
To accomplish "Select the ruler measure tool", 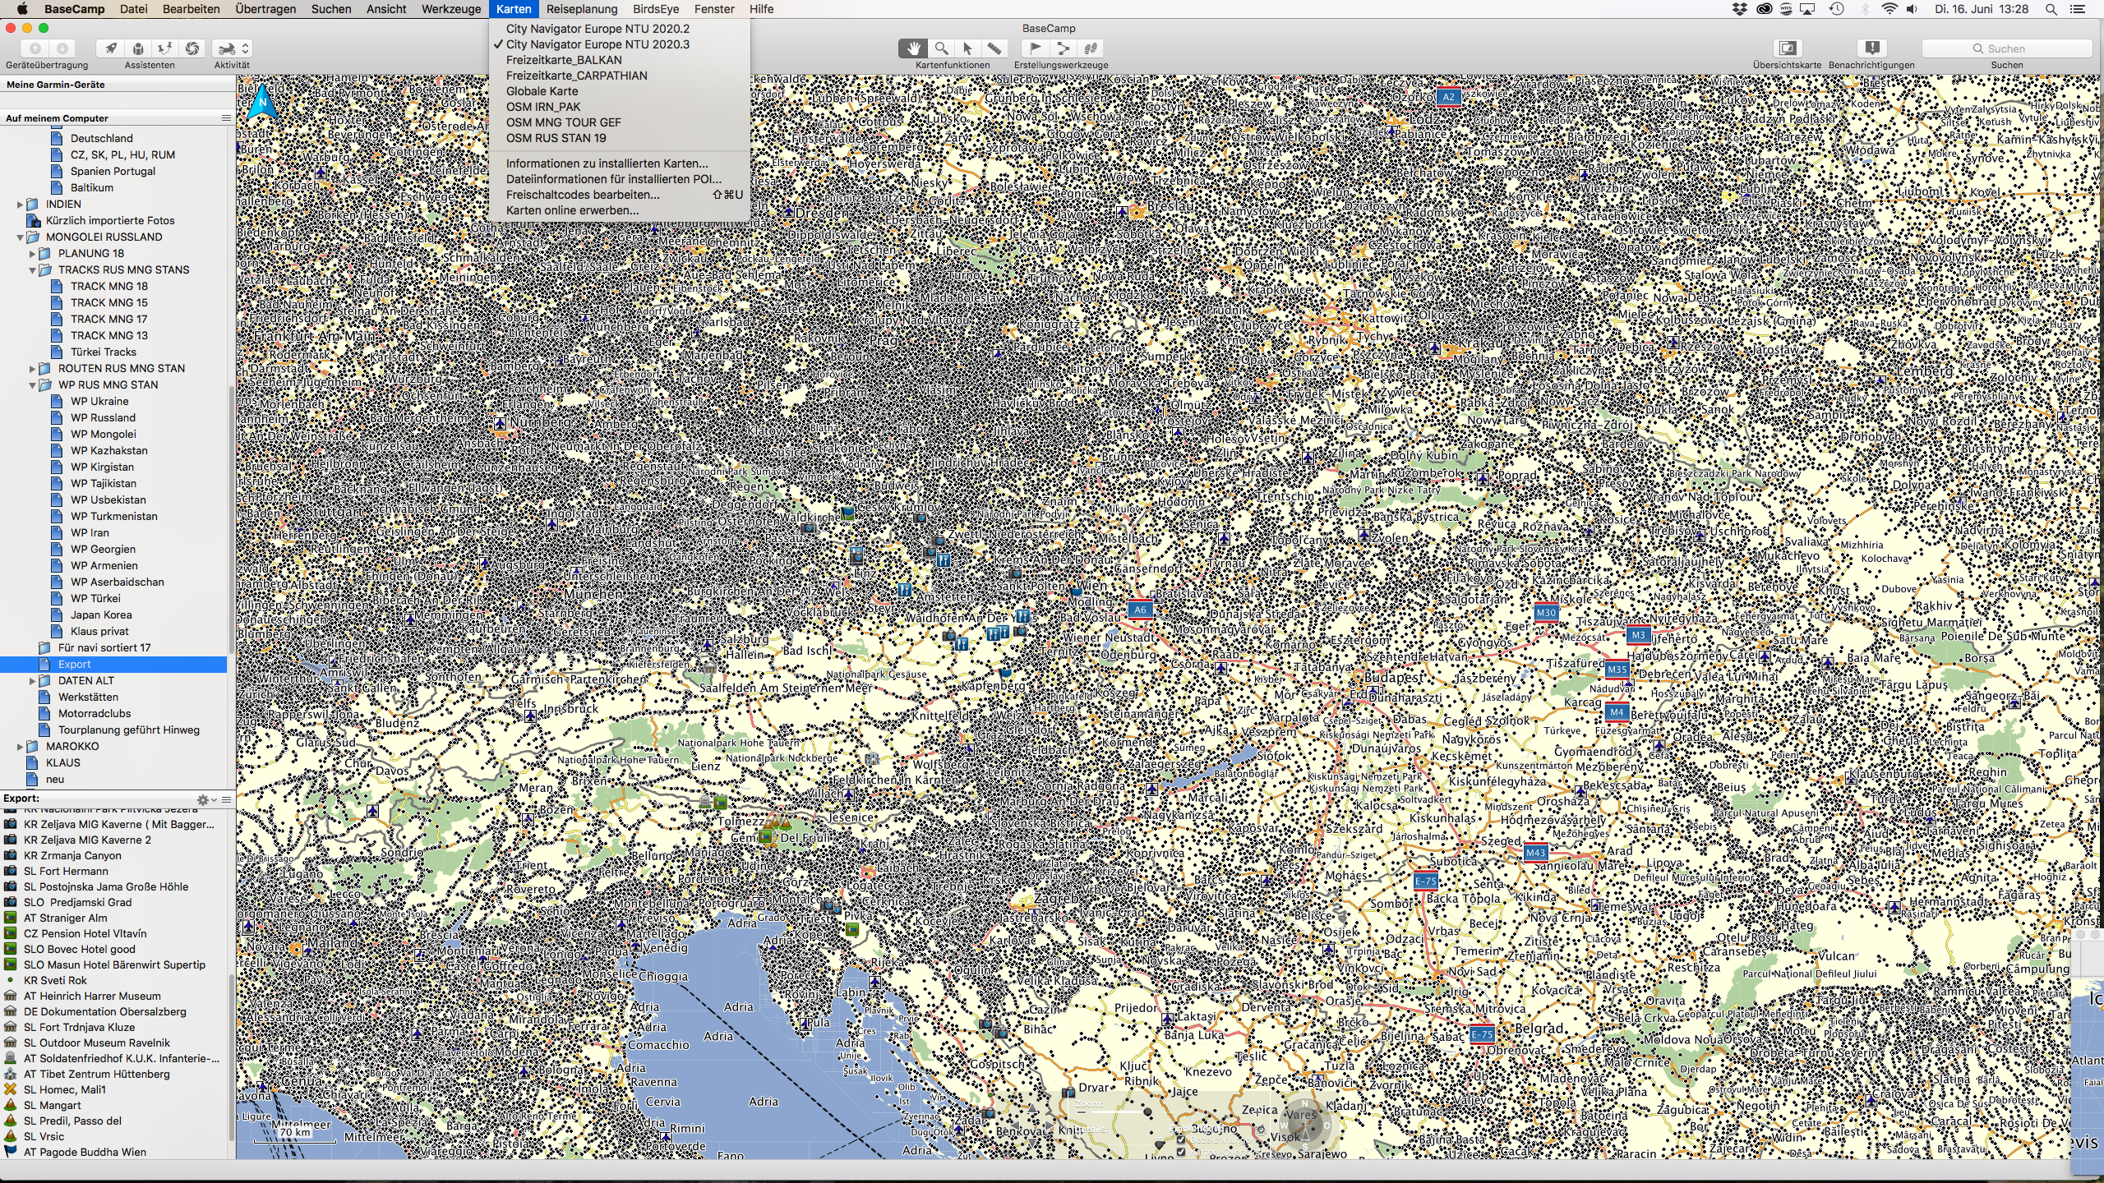I will 994,48.
